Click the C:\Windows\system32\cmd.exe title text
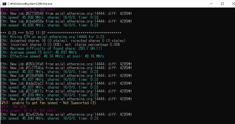 tap(30, 4)
